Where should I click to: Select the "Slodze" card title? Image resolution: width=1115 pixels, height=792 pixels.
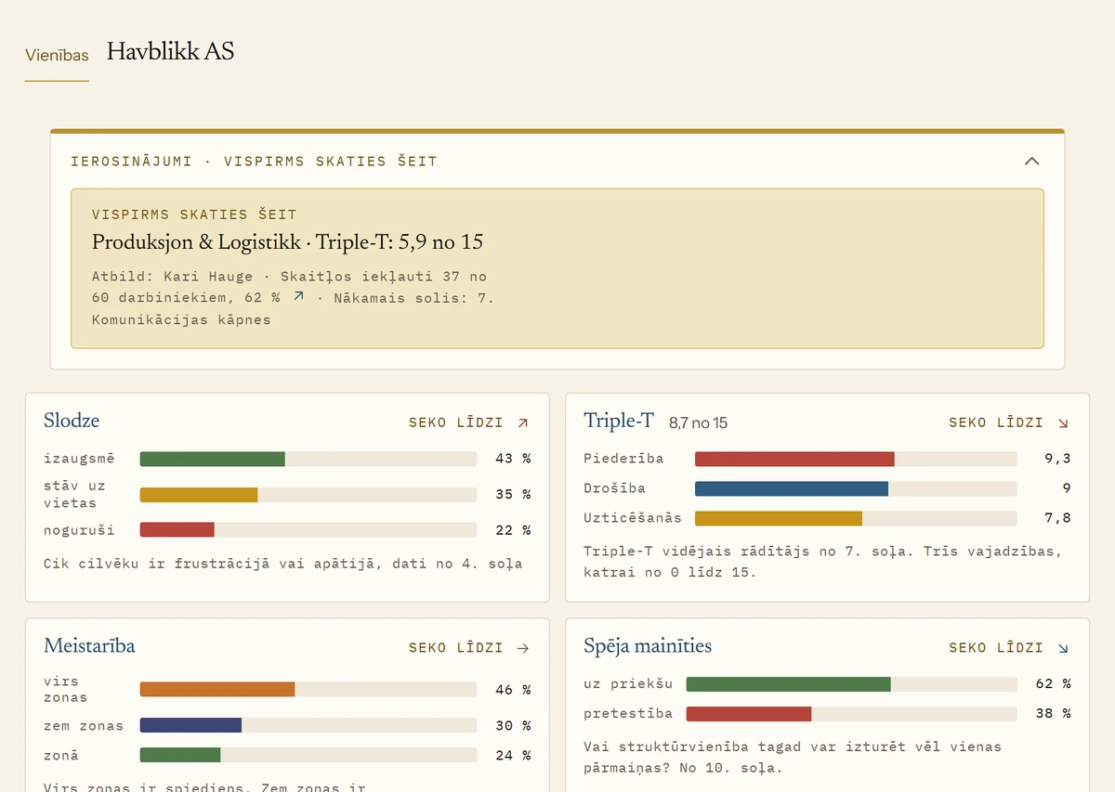point(72,421)
